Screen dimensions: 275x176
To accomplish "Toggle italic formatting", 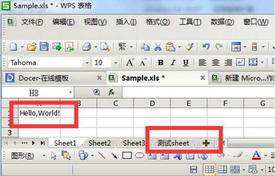I will point(173,62).
